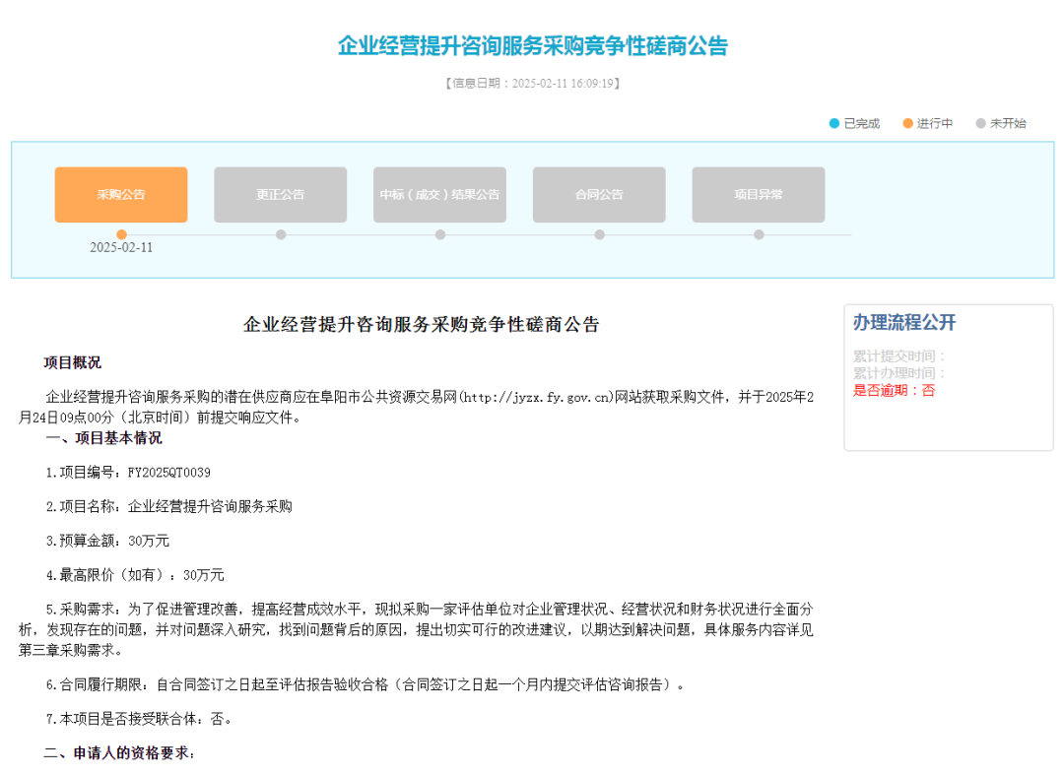This screenshot has height=775, width=1064.
Task: Switch to the 更正公告 stage tab
Action: [x=281, y=195]
